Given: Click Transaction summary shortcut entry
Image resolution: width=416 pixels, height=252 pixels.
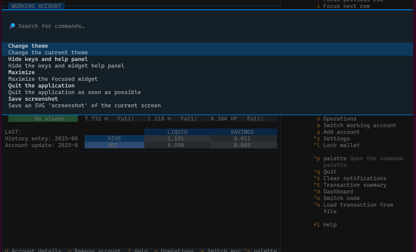Looking at the screenshot, I should [355, 185].
